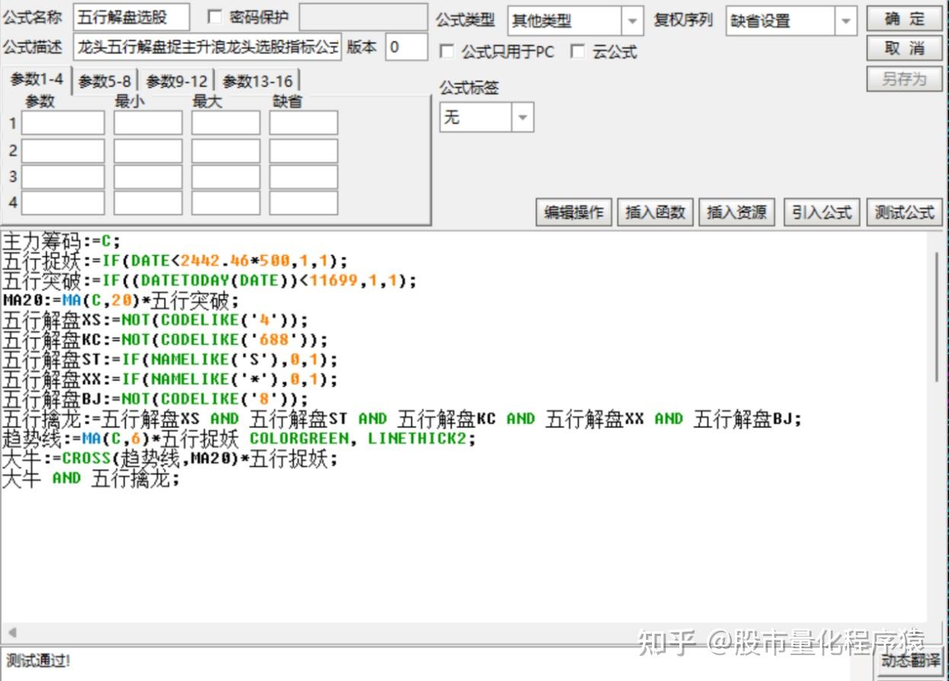Screen dimensions: 949x681
Task: Click row 1 缺省 value field
Action: point(303,123)
